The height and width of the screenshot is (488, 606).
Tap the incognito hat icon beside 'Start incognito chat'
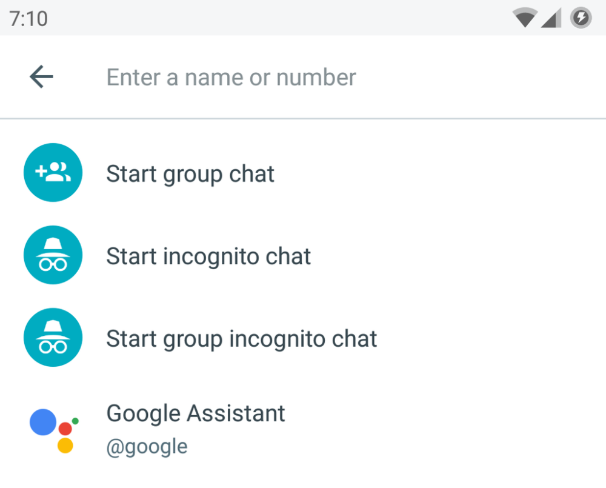[x=53, y=255]
